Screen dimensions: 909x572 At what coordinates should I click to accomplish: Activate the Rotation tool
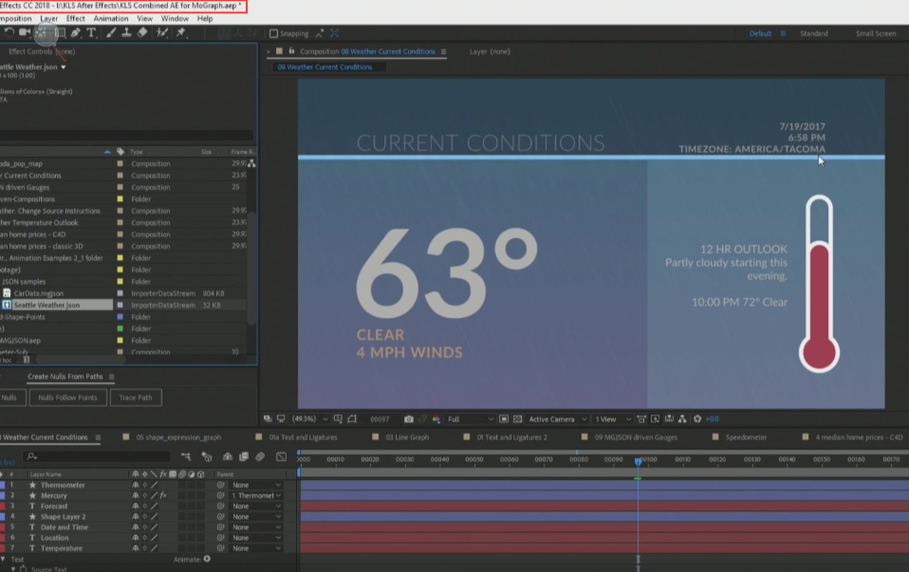coord(9,31)
